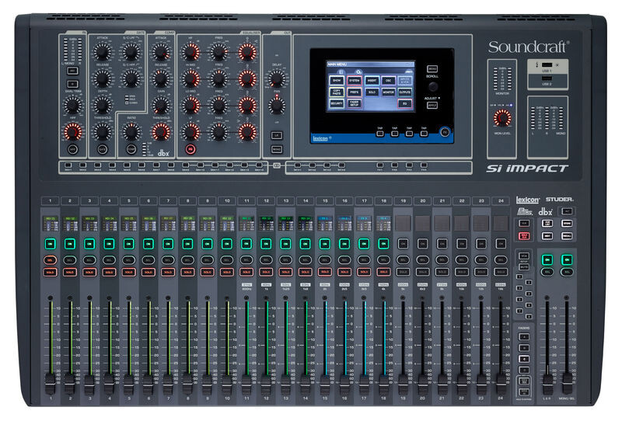Select the FX1 send button
The image size is (622, 421).
coord(380,165)
